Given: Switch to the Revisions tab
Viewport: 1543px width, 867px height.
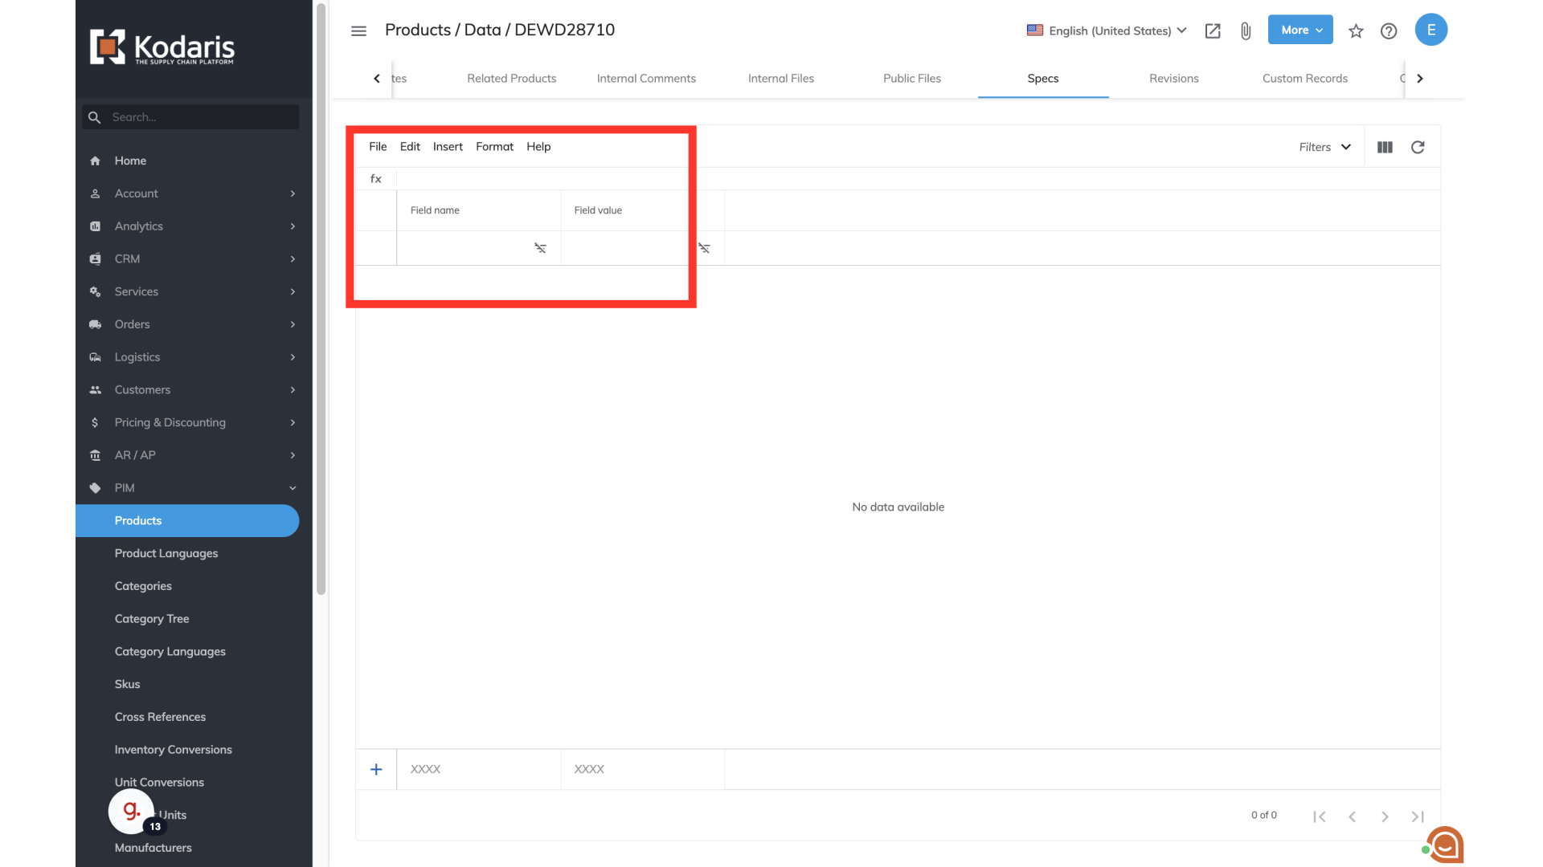Looking at the screenshot, I should tap(1173, 79).
